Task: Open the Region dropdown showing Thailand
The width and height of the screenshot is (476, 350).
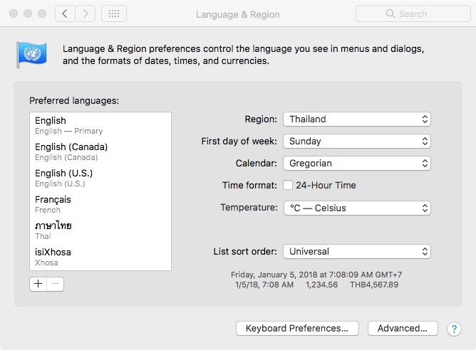Action: pos(356,120)
